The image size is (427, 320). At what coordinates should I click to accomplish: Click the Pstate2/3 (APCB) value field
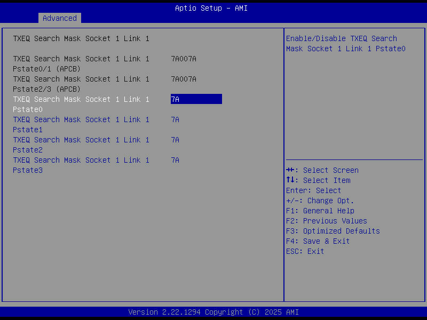(183, 79)
